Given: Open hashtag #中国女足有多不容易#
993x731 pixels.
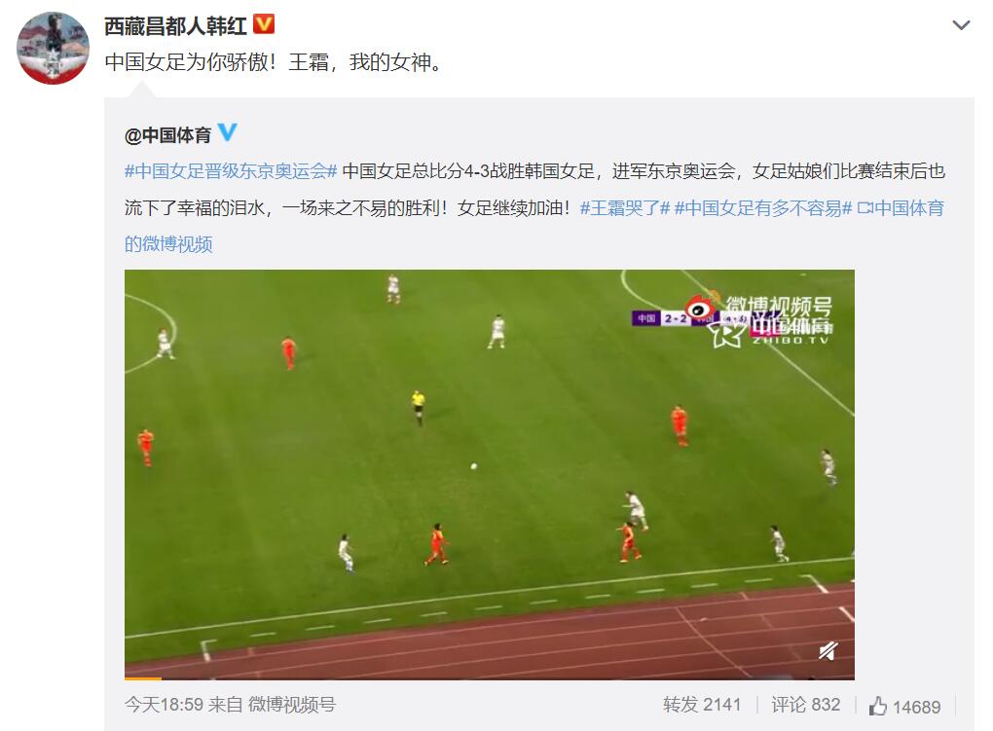Looking at the screenshot, I should [763, 207].
